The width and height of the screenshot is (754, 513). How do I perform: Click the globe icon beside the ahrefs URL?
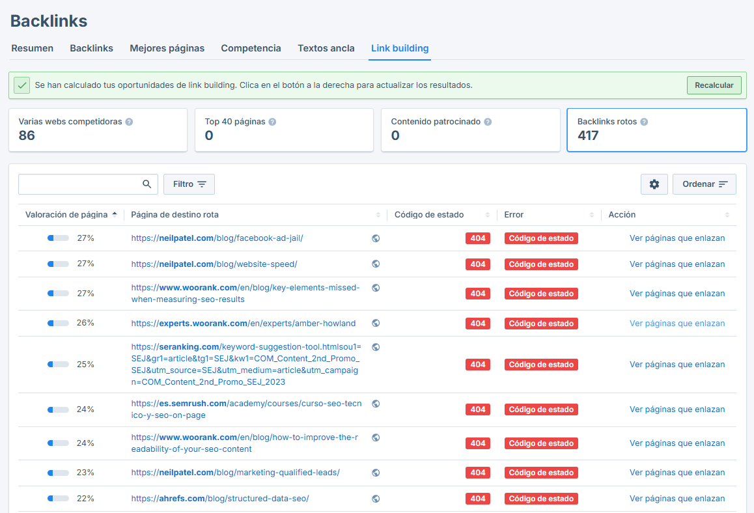376,498
